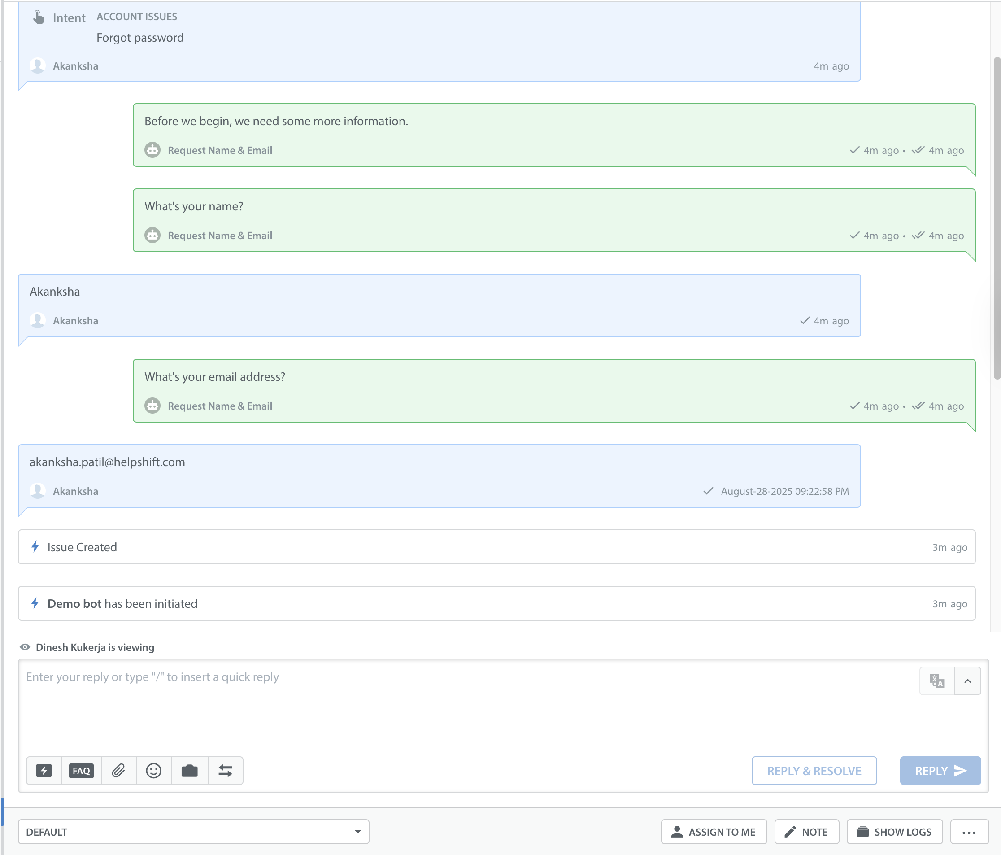The height and width of the screenshot is (855, 1001).
Task: Open the quick replies lightning icon
Action: [44, 770]
